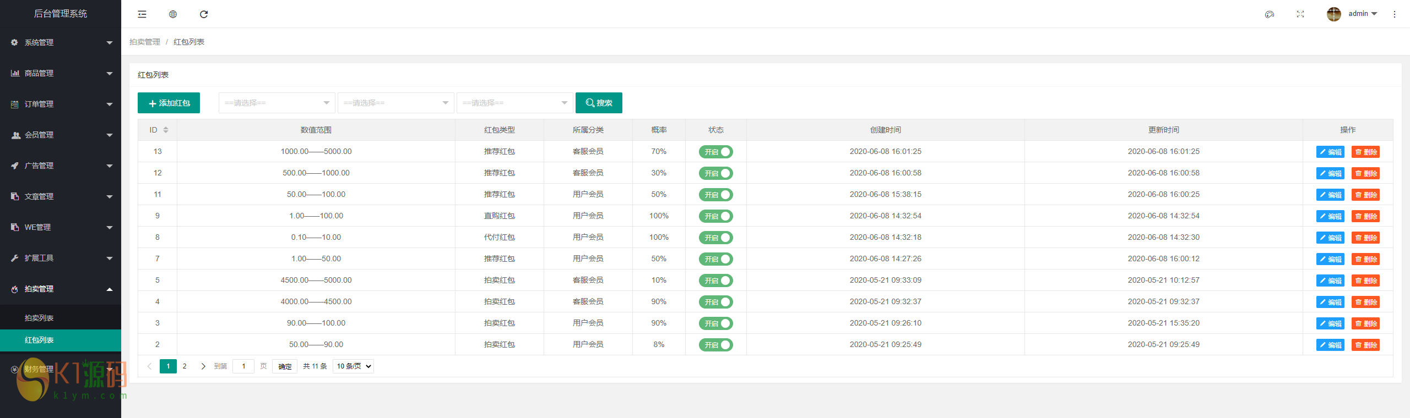Expand the 会员管理 sidebar menu item

coord(61,135)
